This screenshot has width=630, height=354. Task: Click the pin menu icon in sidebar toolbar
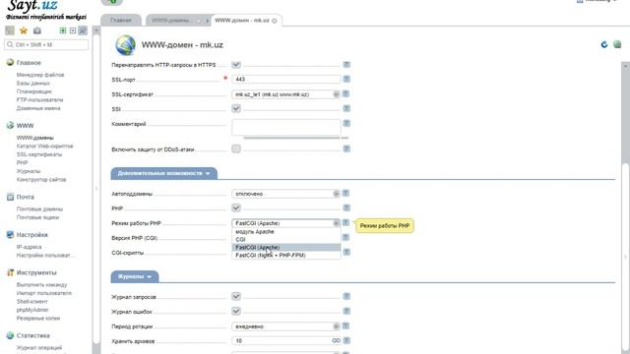click(x=83, y=30)
